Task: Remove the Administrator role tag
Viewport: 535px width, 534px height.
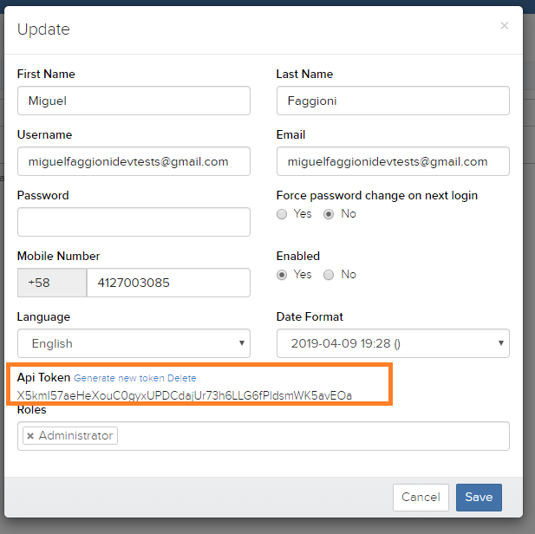Action: click(30, 436)
